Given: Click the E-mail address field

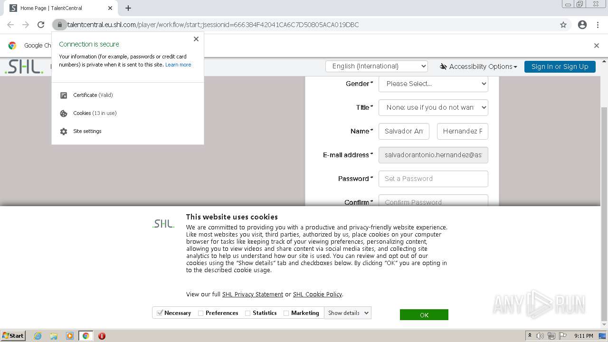Looking at the screenshot, I should point(433,155).
